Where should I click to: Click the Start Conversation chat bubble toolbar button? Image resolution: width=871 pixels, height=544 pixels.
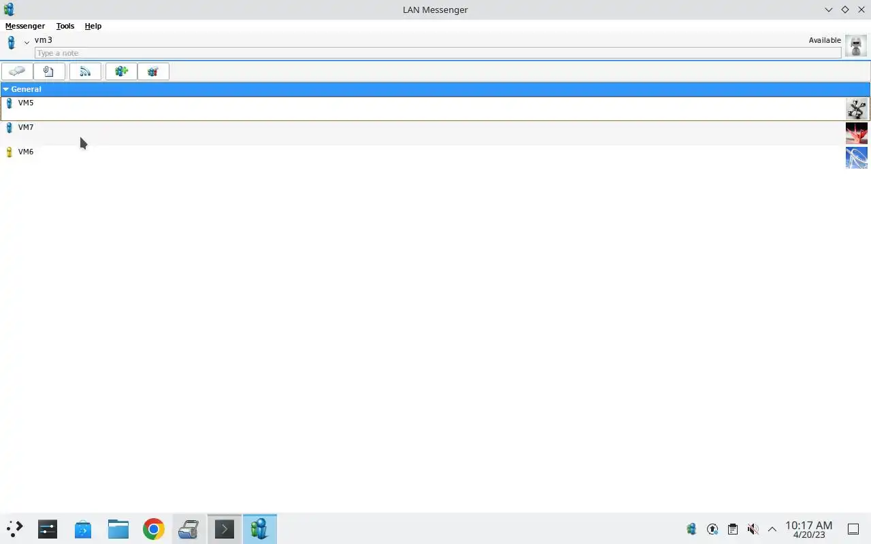tap(17, 71)
